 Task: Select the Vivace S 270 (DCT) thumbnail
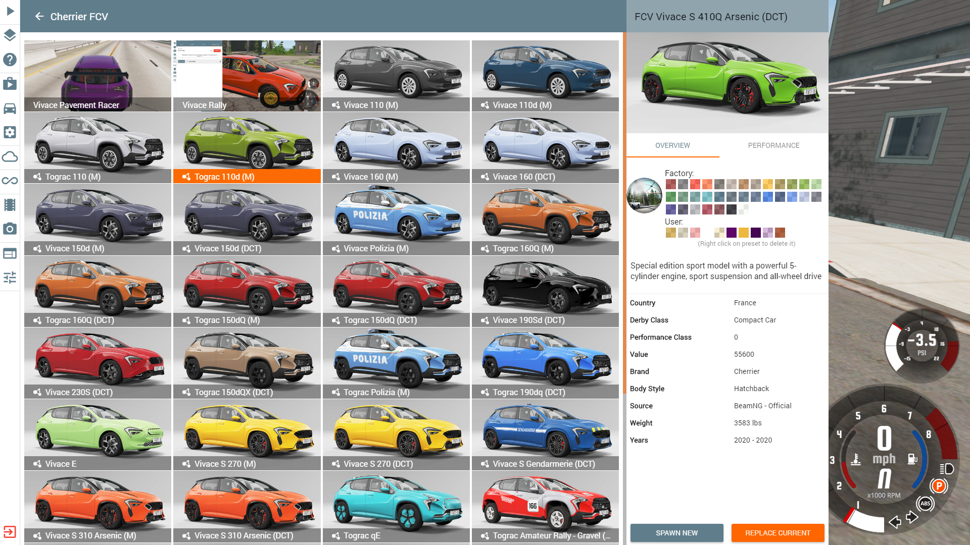(x=396, y=434)
